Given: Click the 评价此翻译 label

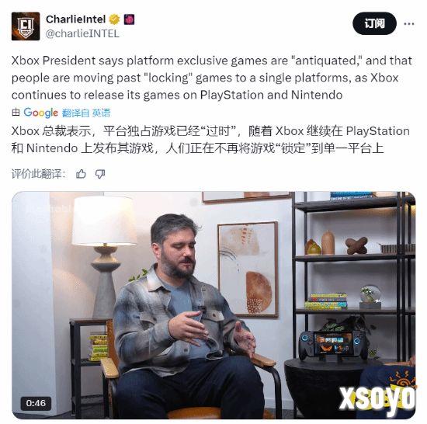Looking at the screenshot, I should (x=39, y=174).
